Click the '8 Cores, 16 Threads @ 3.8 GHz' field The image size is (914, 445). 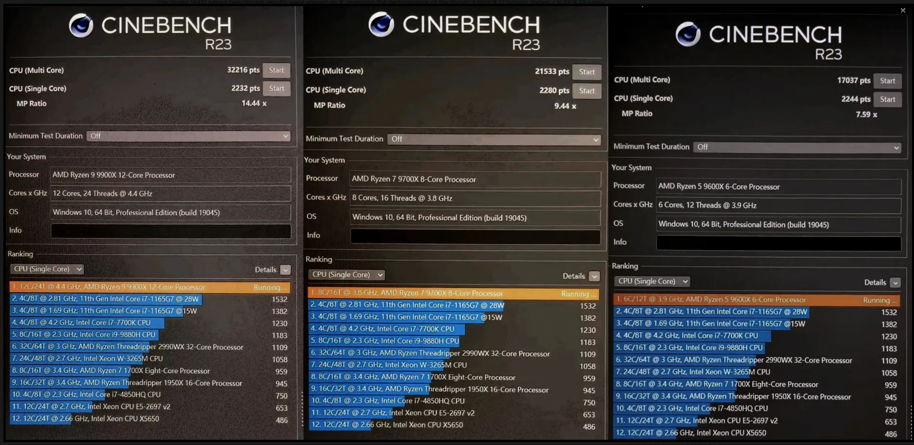click(x=476, y=198)
